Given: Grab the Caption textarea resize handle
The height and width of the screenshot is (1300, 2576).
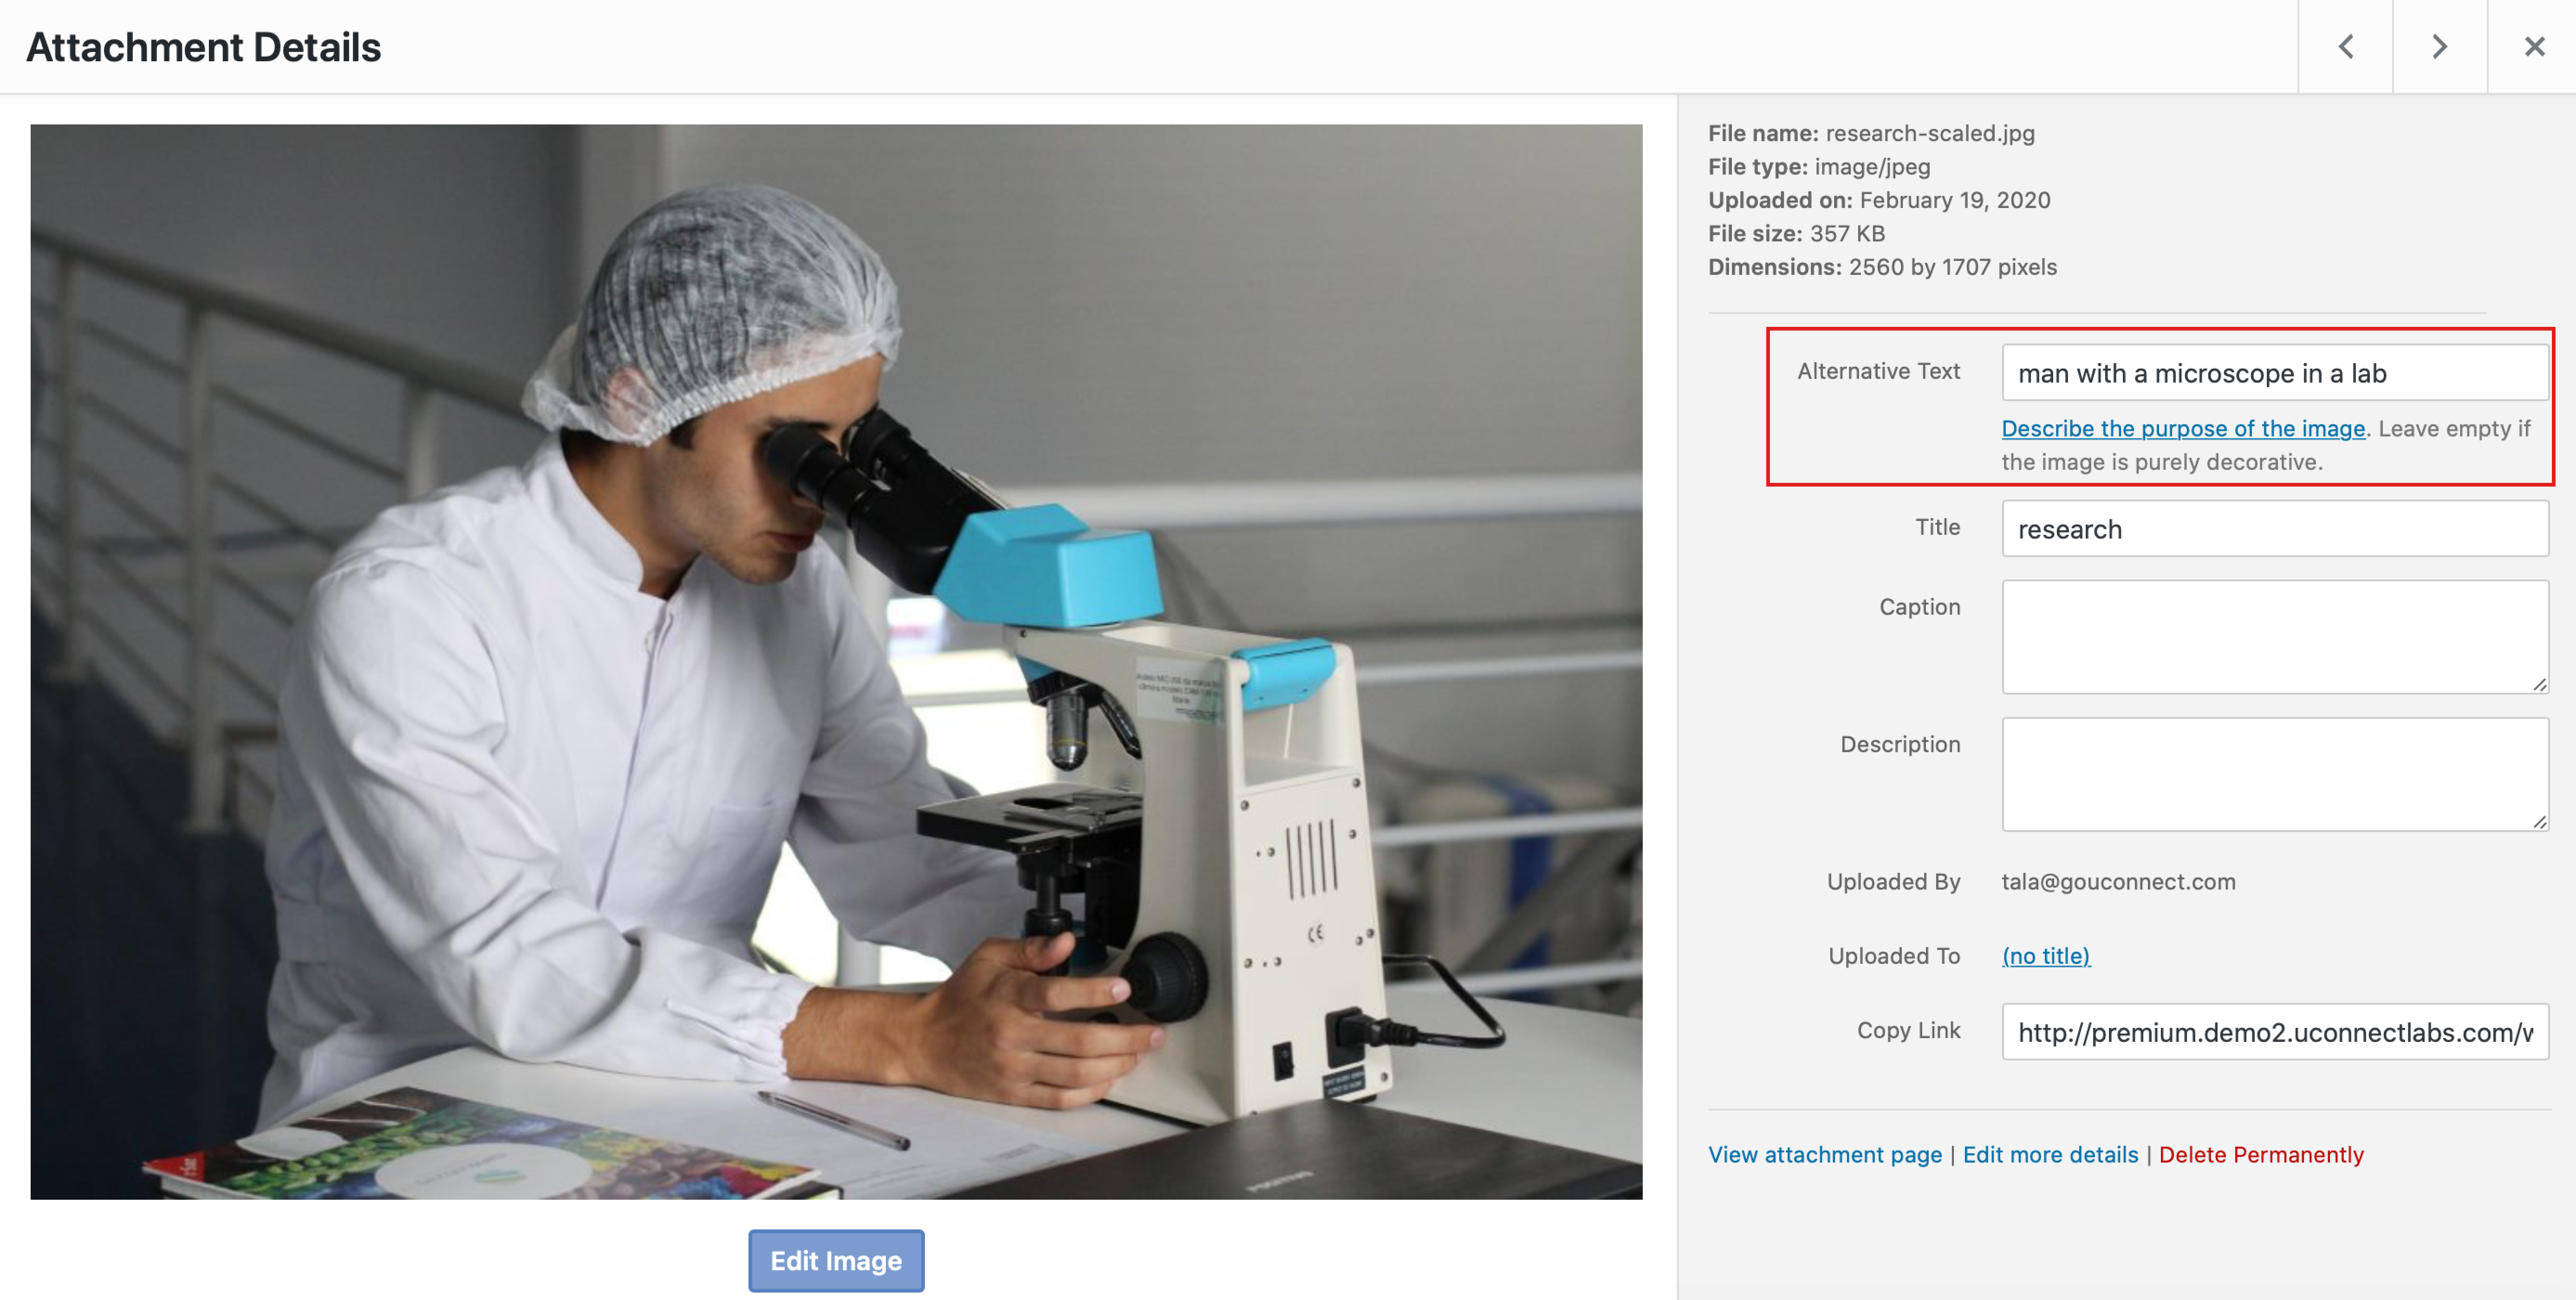Looking at the screenshot, I should 2539,685.
